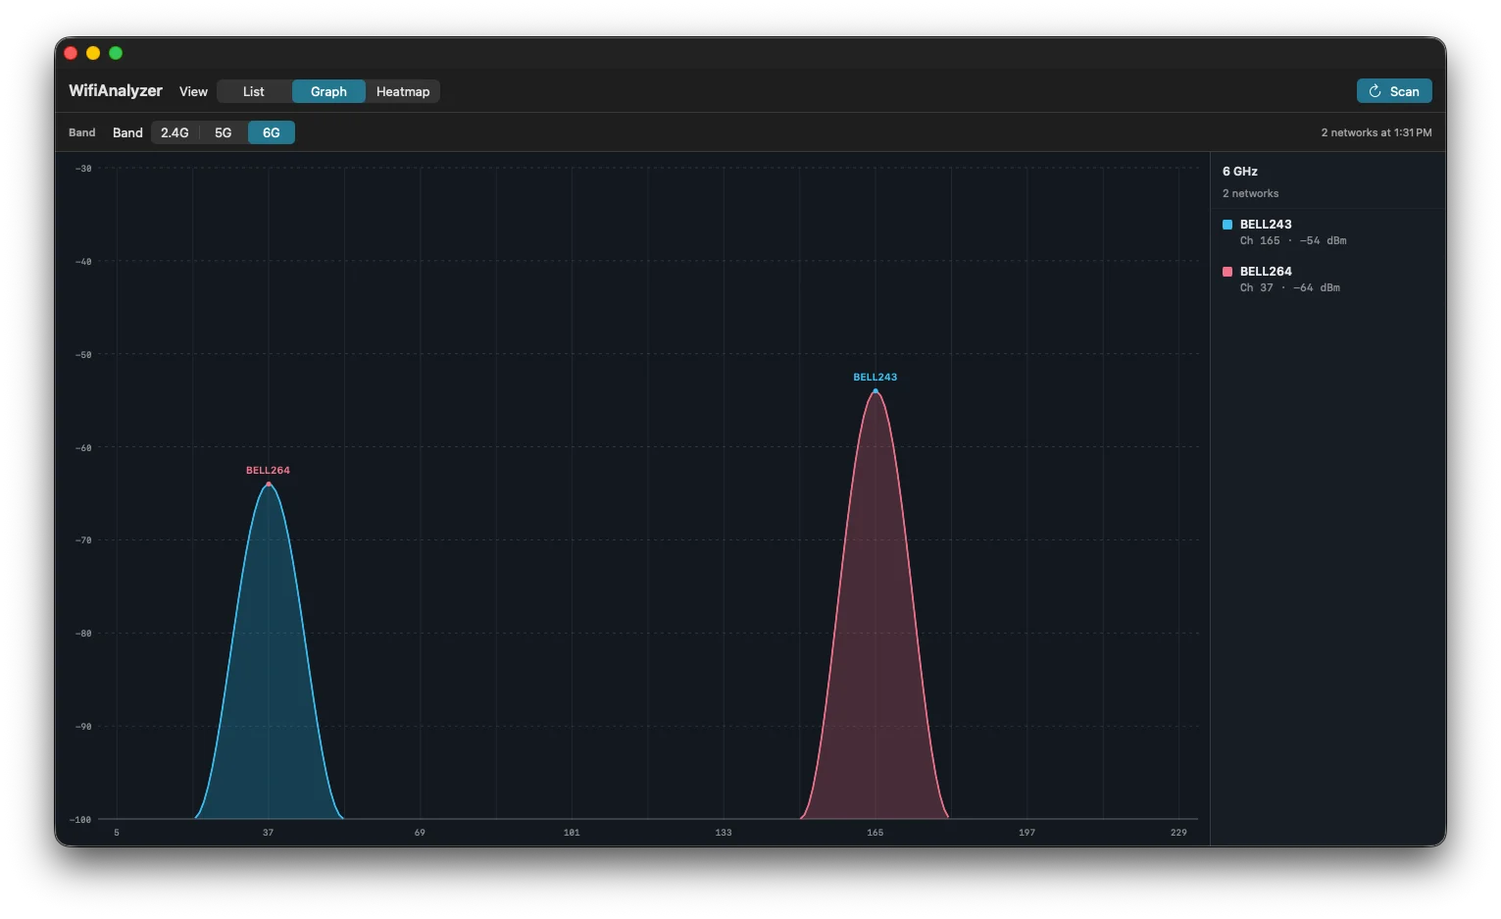This screenshot has width=1501, height=919.
Task: Click the blue BELL243 color swatch
Action: coord(1227,225)
